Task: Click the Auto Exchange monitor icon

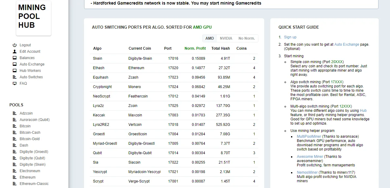Action: [15, 64]
